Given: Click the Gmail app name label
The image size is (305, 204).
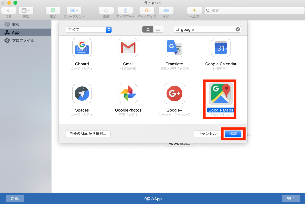Looking at the screenshot, I should 128,64.
